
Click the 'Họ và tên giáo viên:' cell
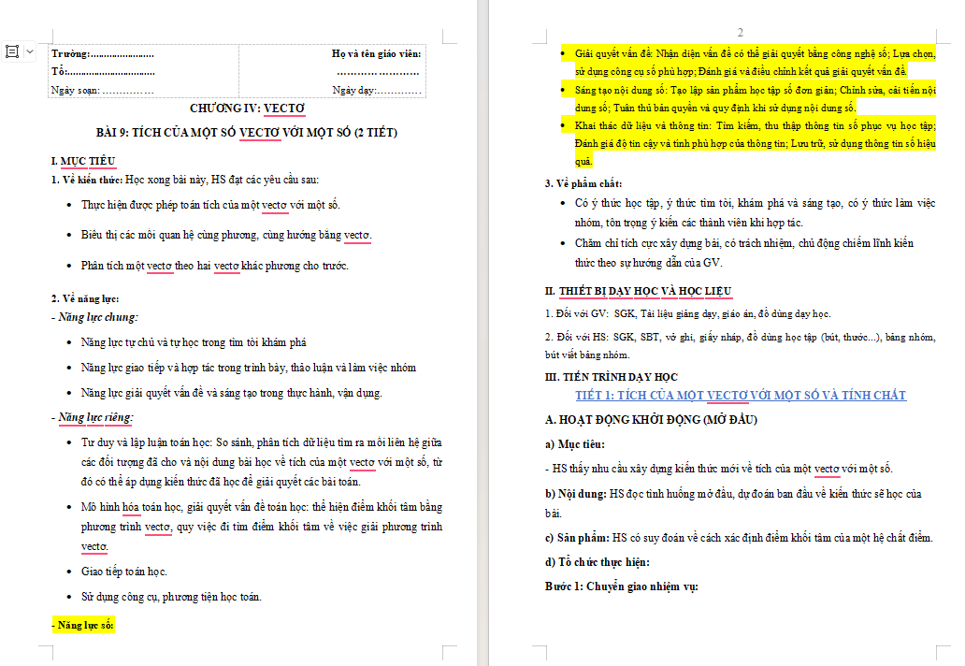pyautogui.click(x=376, y=53)
